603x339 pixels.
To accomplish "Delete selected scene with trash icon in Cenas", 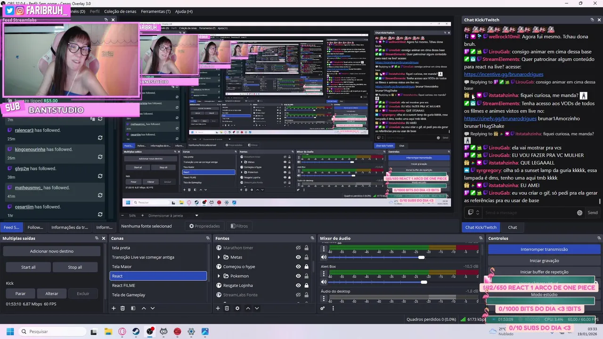I will pyautogui.click(x=122, y=308).
